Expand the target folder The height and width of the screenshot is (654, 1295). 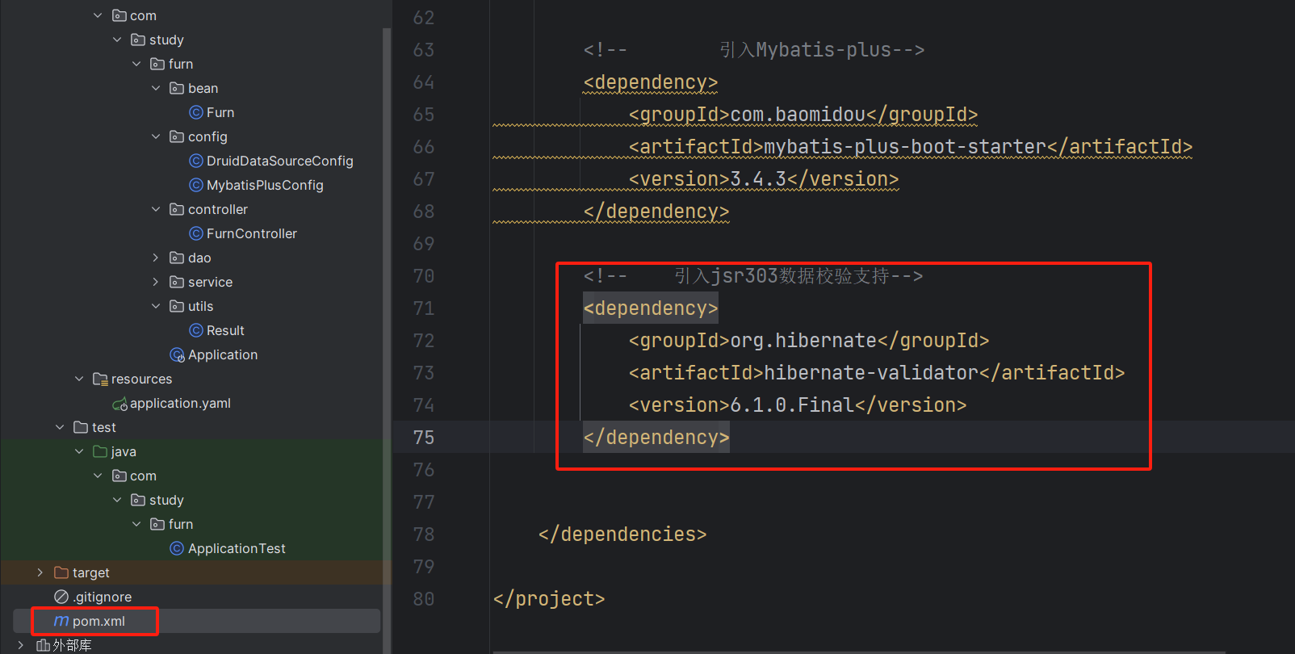pos(40,572)
